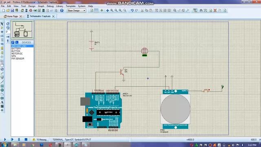Screen dimensions: 261x147
Task: Click the Cut scissors icon
Action: pos(142,11)
